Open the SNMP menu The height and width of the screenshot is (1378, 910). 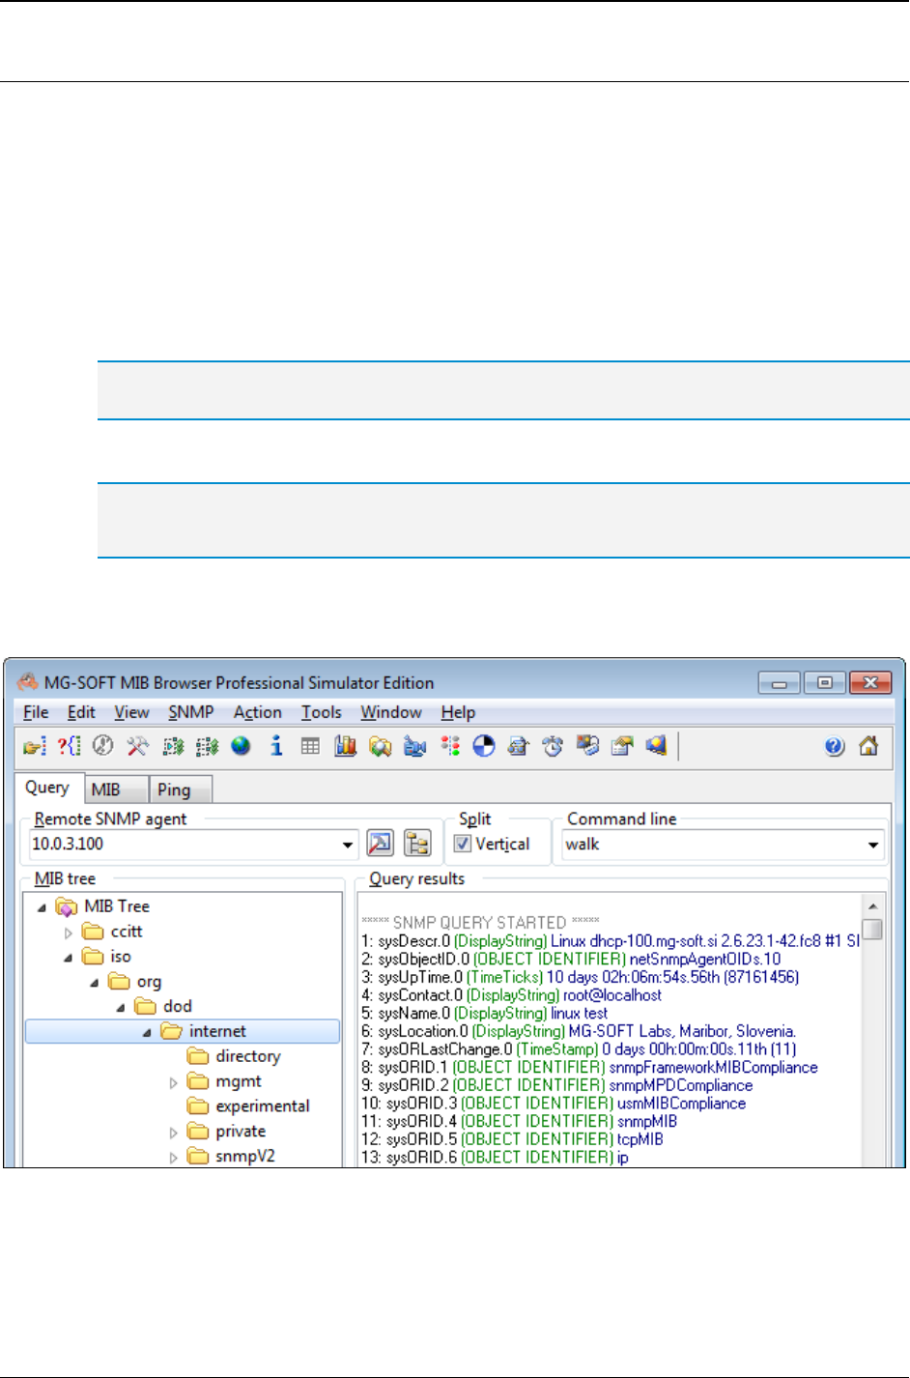coord(191,712)
